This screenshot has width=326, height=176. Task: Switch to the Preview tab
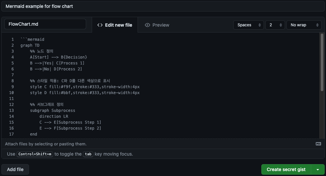pyautogui.click(x=157, y=25)
